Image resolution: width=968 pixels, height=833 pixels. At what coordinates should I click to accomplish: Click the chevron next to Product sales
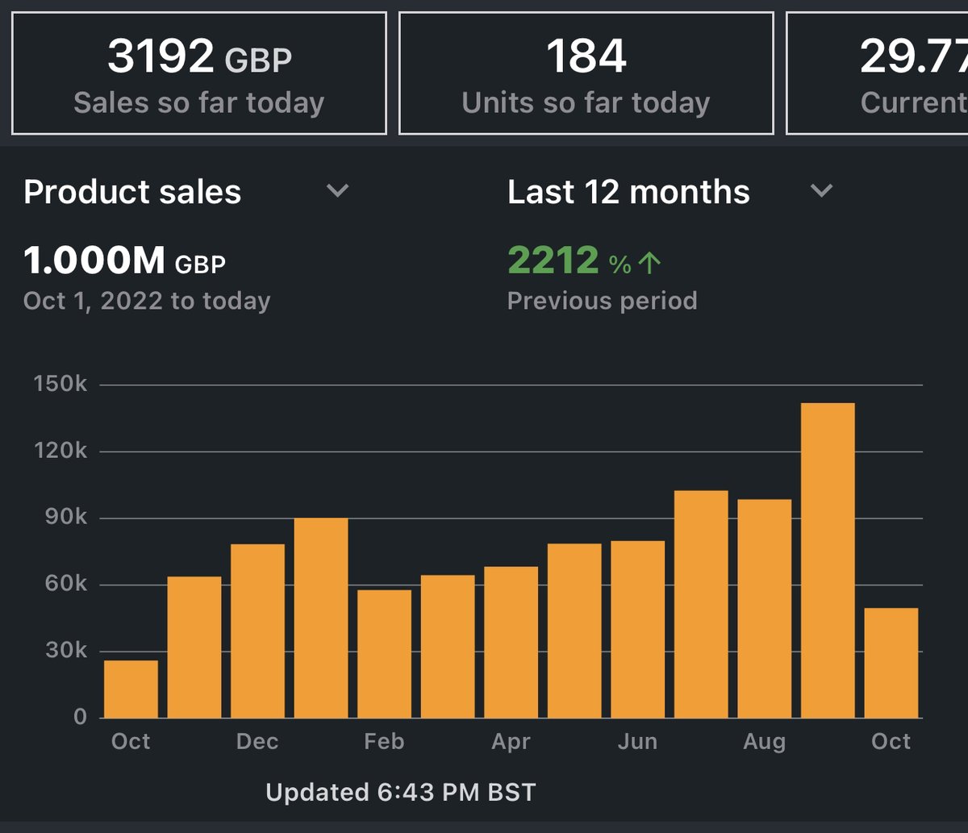338,192
